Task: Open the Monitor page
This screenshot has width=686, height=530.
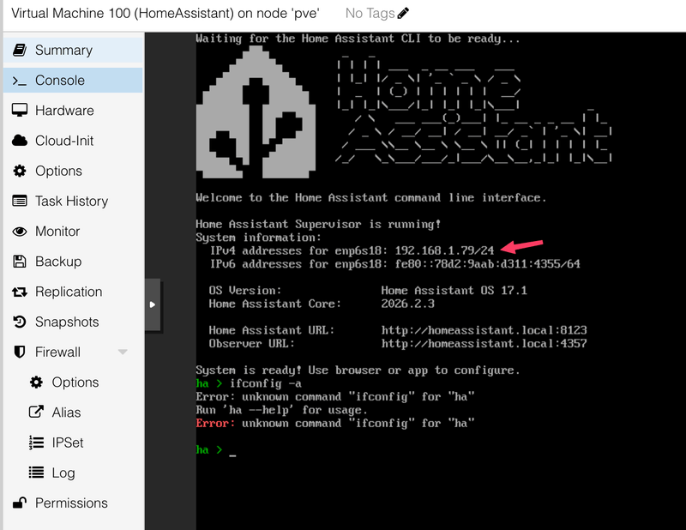Action: pos(73,231)
